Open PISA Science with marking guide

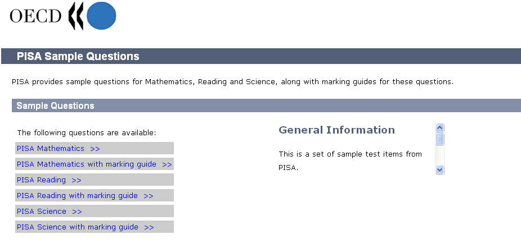click(x=78, y=227)
